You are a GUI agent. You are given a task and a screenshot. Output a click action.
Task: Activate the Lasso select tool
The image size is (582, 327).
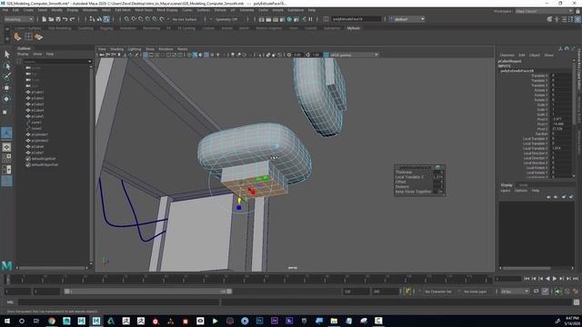6,66
